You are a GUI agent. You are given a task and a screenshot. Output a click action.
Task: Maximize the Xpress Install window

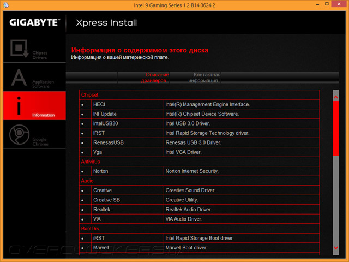click(x=327, y=4)
